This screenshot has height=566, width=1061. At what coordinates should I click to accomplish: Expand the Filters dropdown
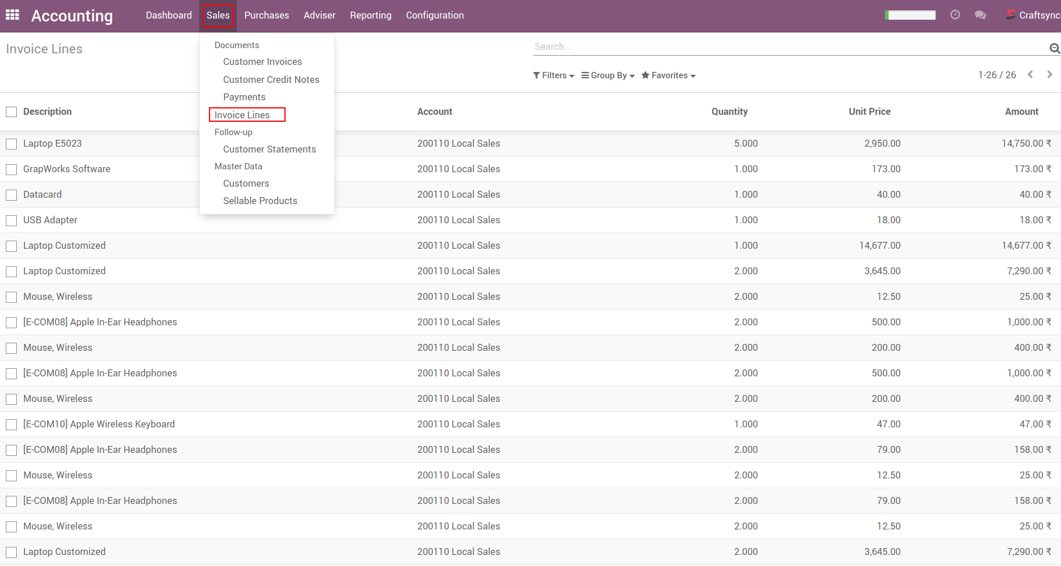tap(554, 75)
